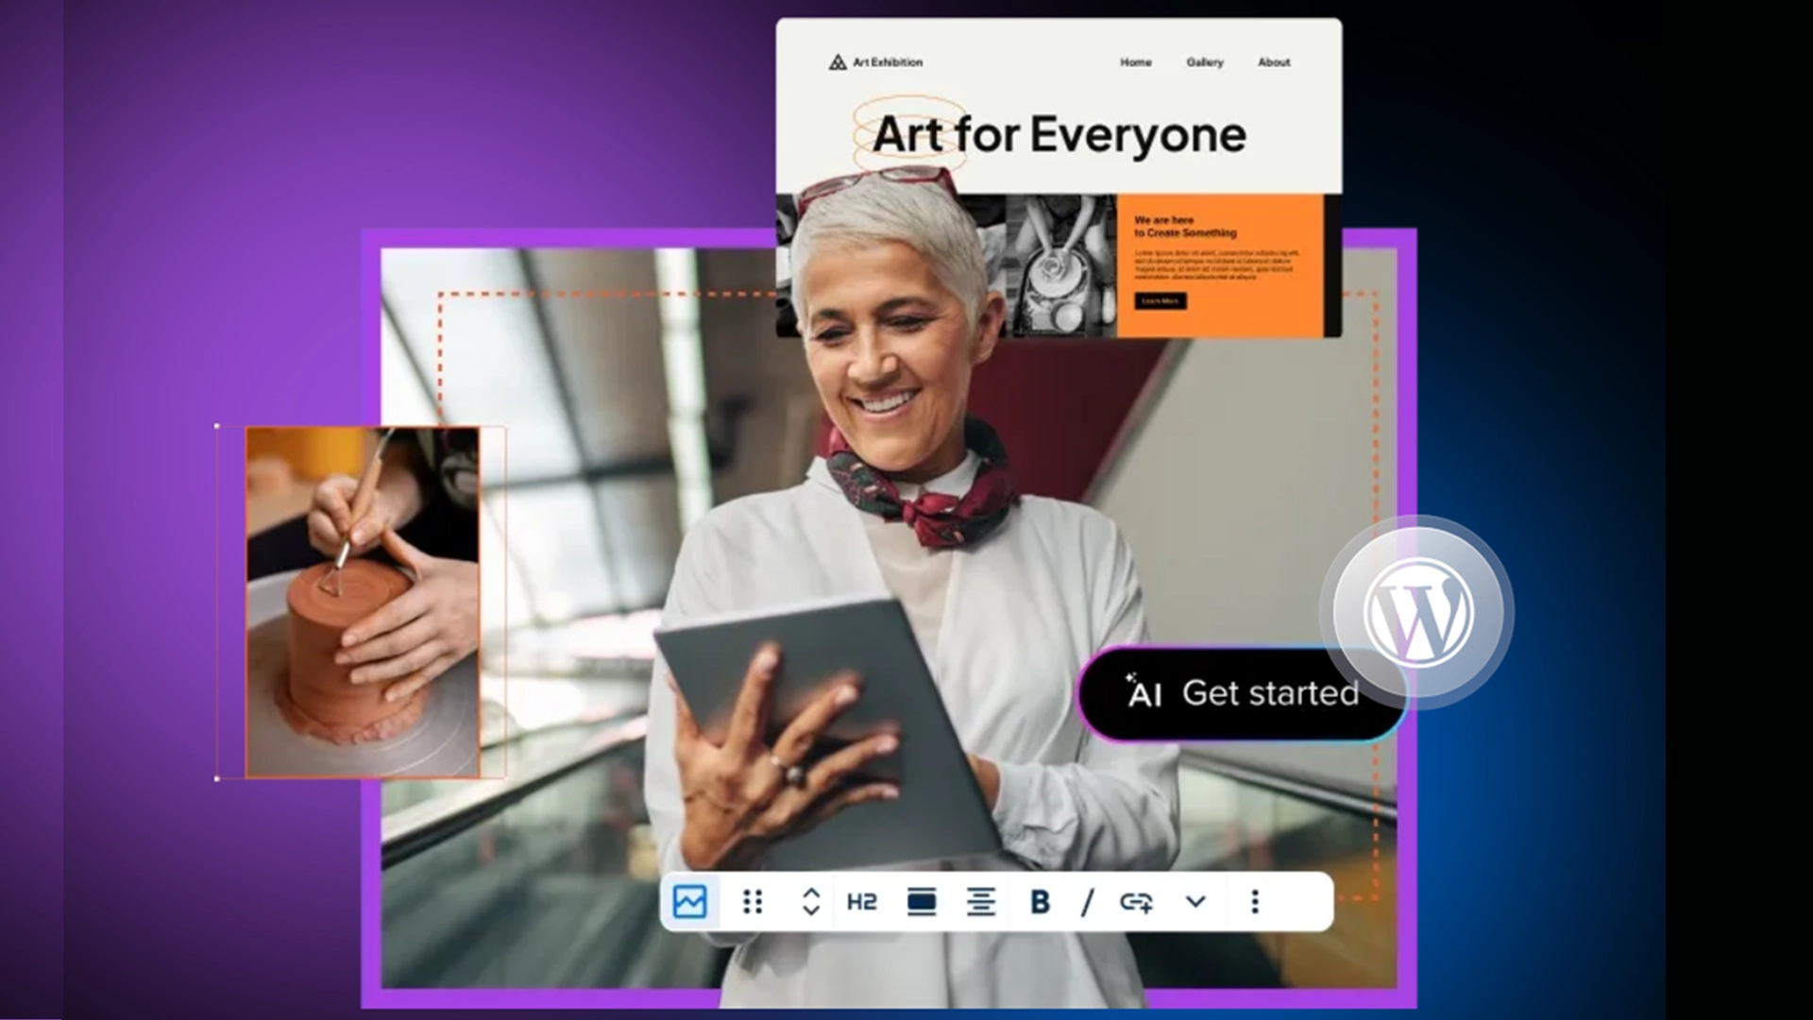Image resolution: width=1813 pixels, height=1020 pixels.
Task: Click the image block icon in toolbar
Action: [690, 902]
